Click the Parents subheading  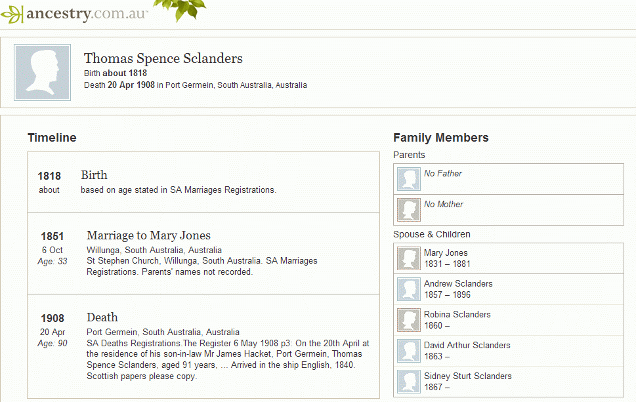tap(409, 155)
